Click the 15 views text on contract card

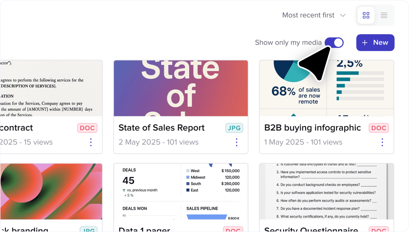point(38,142)
